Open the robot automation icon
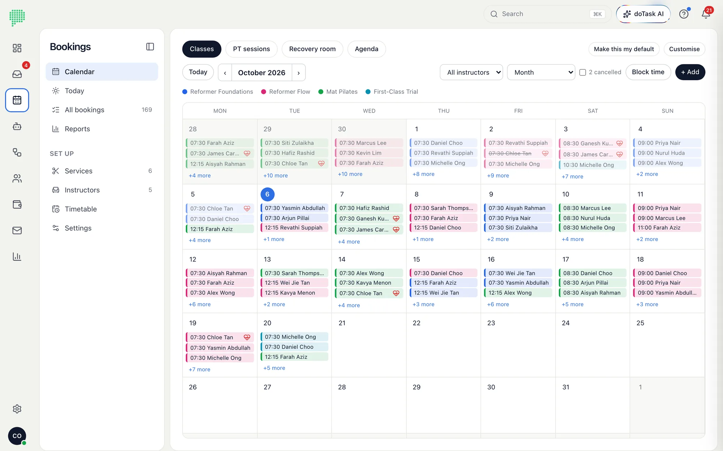 17,126
